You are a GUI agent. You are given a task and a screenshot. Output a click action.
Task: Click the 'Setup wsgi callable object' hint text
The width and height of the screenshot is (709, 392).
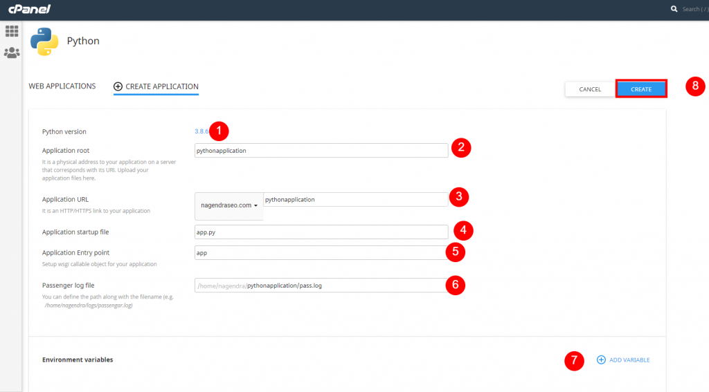[100, 264]
